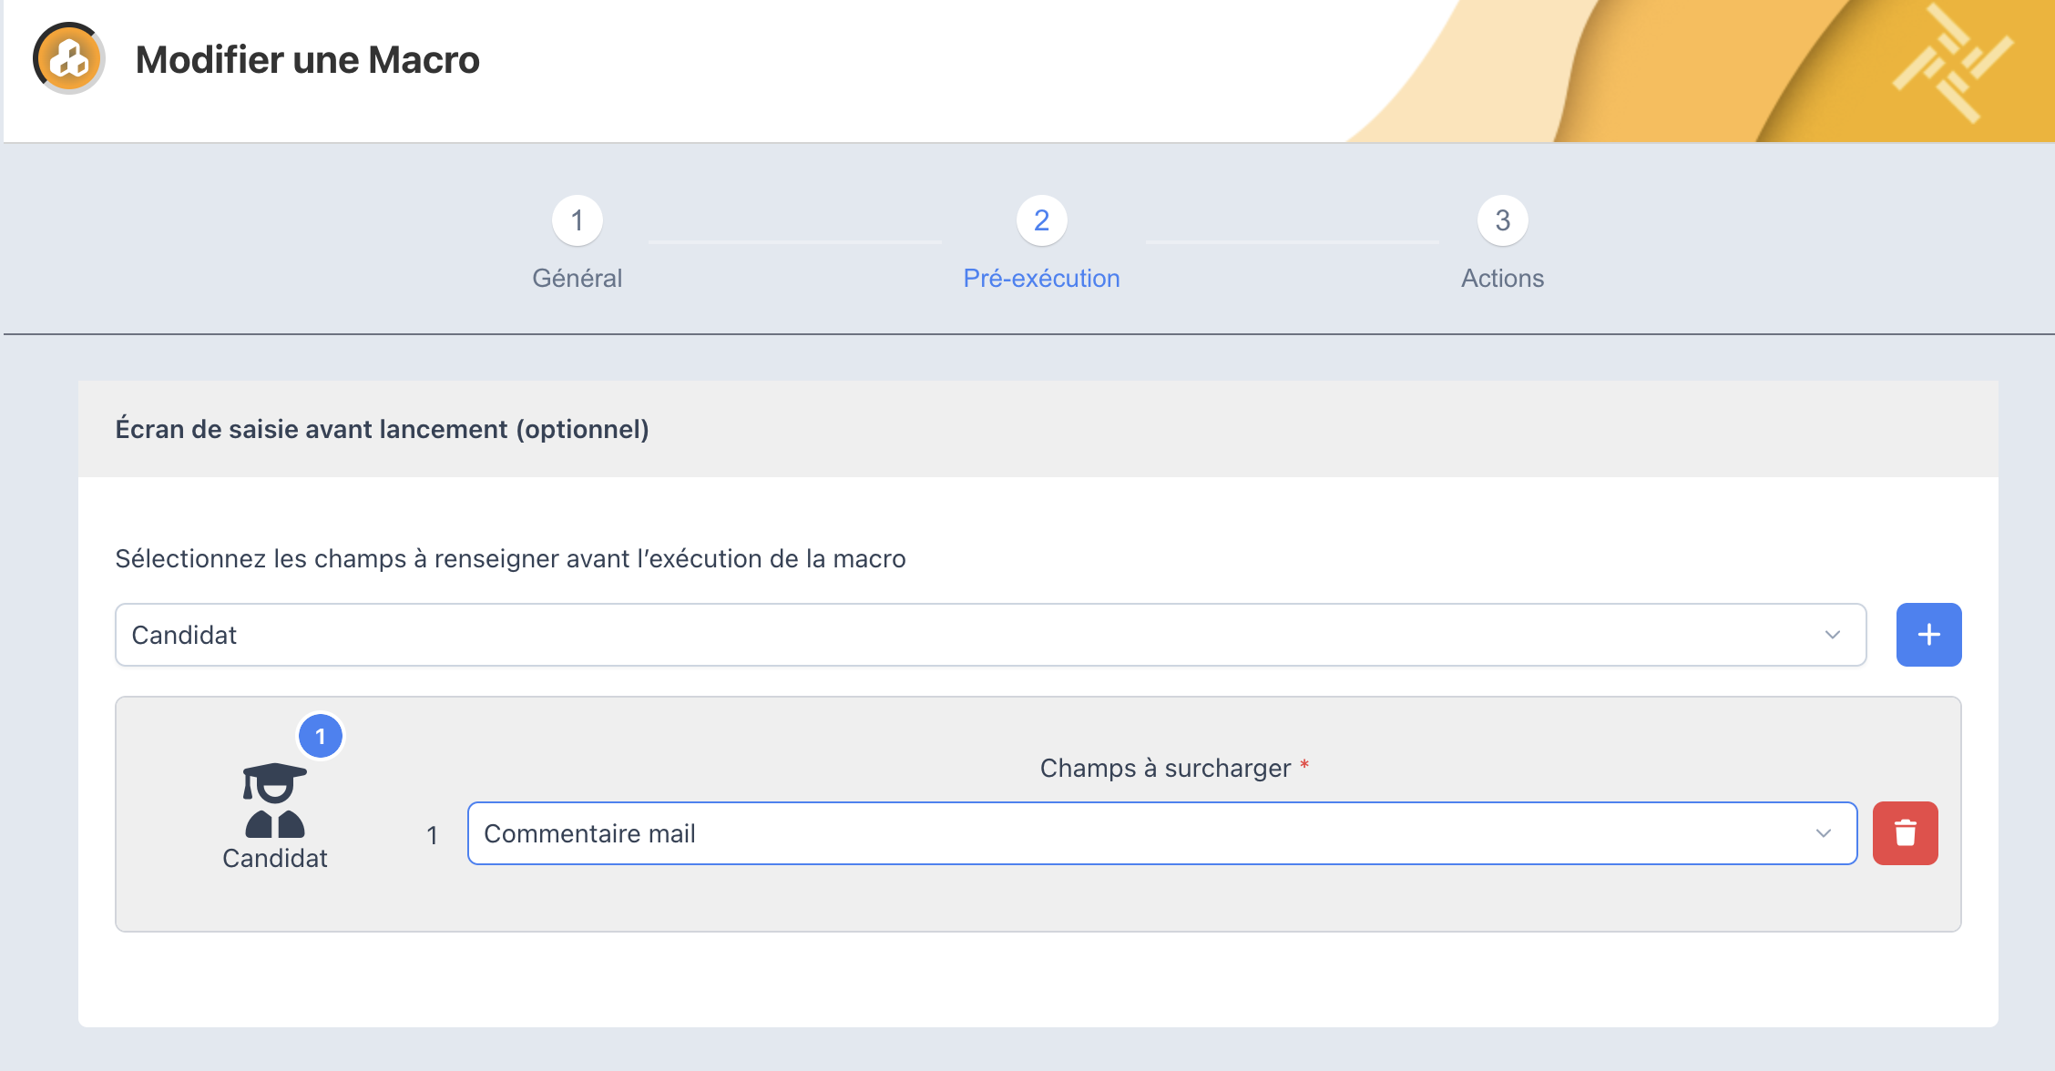Go to step 1 circle

click(578, 220)
